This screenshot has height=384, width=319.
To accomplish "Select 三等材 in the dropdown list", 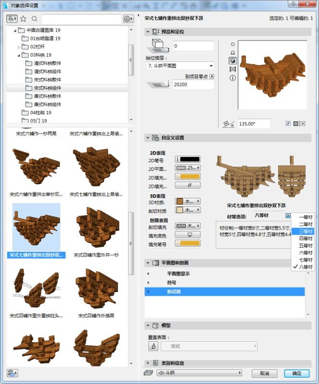I will [x=306, y=231].
